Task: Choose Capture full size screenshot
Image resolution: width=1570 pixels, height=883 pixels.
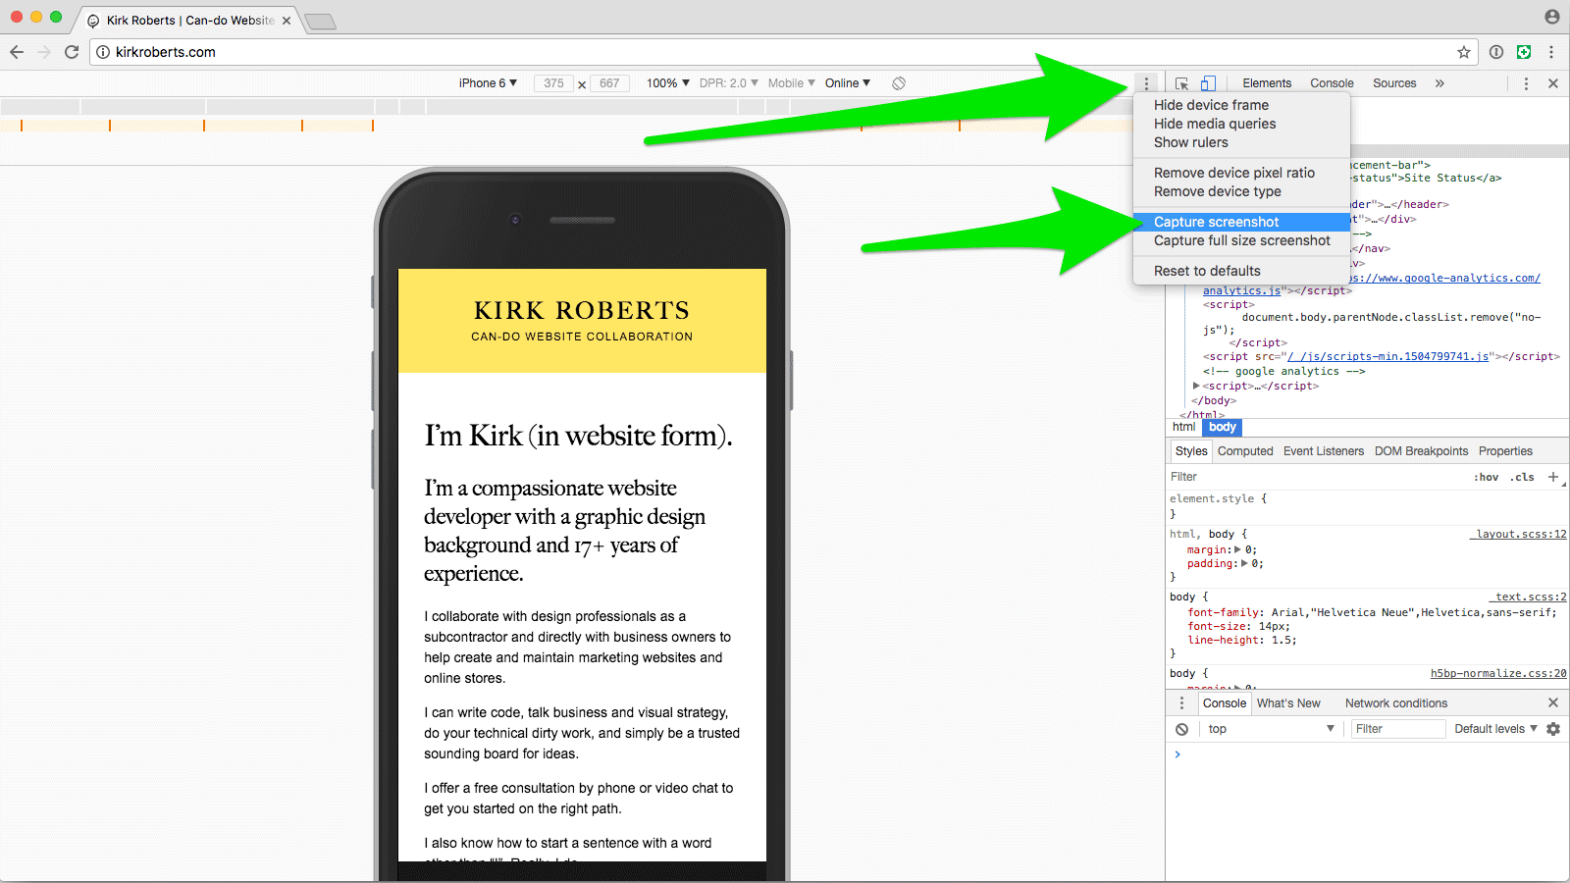Action: tap(1241, 240)
